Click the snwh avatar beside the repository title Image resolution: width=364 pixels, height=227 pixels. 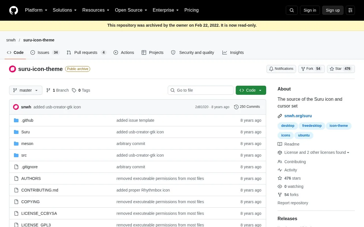pos(13,69)
